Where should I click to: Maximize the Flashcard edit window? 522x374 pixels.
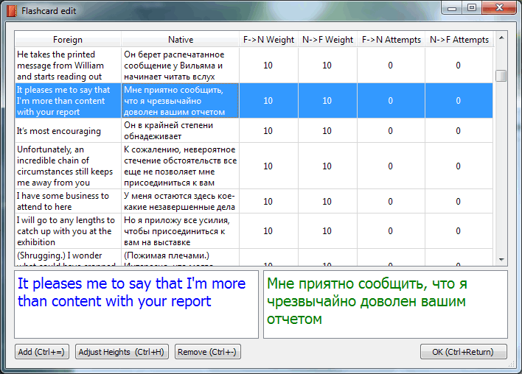point(472,8)
